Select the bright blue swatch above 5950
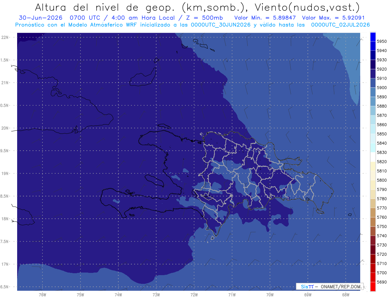The width and height of the screenshot is (388, 299). tap(372, 37)
